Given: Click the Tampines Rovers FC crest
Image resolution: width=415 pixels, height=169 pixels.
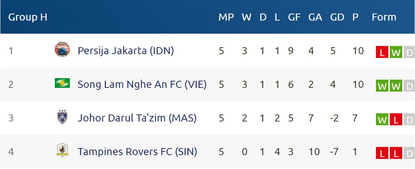Looking at the screenshot, I should click(62, 150).
